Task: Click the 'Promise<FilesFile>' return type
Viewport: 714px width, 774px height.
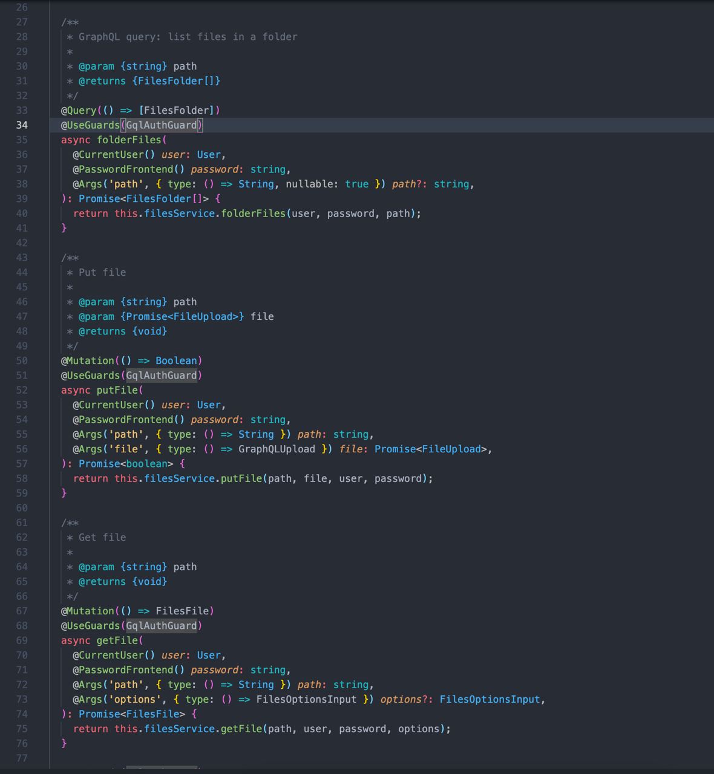Action: point(132,714)
